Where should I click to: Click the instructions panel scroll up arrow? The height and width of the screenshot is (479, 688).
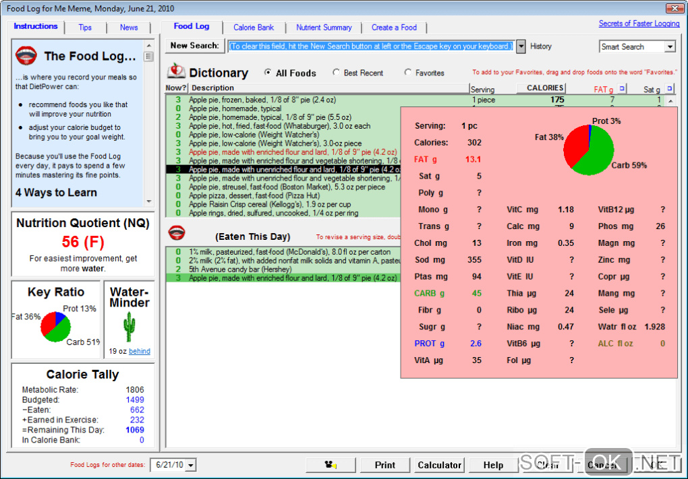tap(149, 46)
